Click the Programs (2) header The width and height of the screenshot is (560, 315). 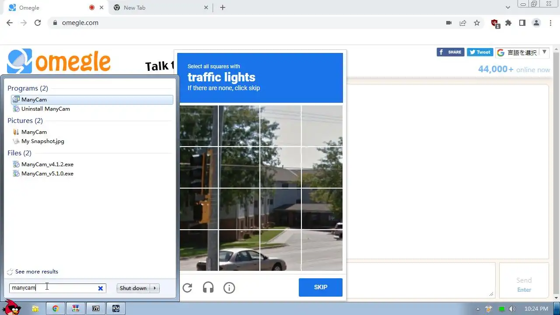point(28,88)
